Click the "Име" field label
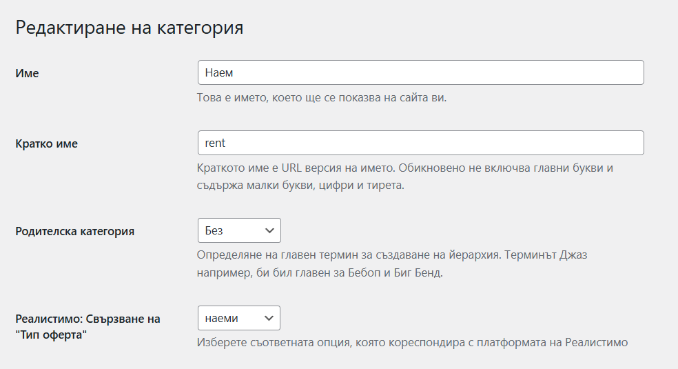 [x=27, y=73]
